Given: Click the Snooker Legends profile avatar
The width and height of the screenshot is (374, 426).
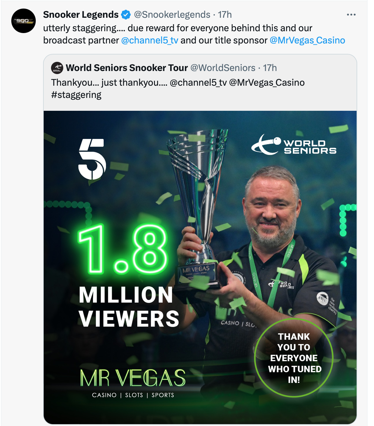Looking at the screenshot, I should coord(24,21).
